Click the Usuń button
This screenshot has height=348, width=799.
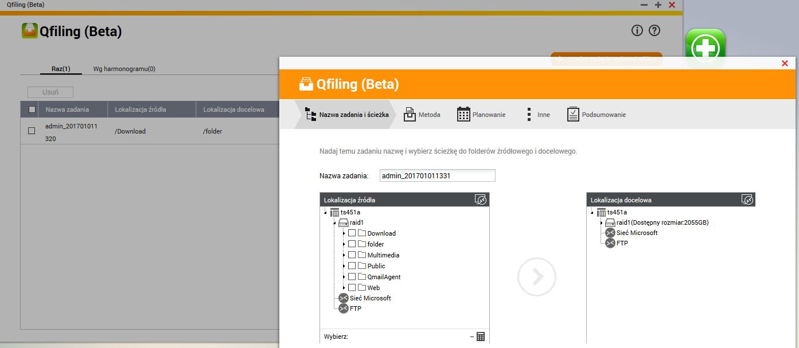(50, 92)
